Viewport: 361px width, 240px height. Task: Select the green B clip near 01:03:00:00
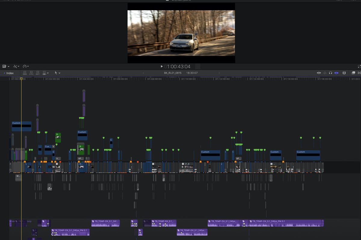click(x=58, y=138)
